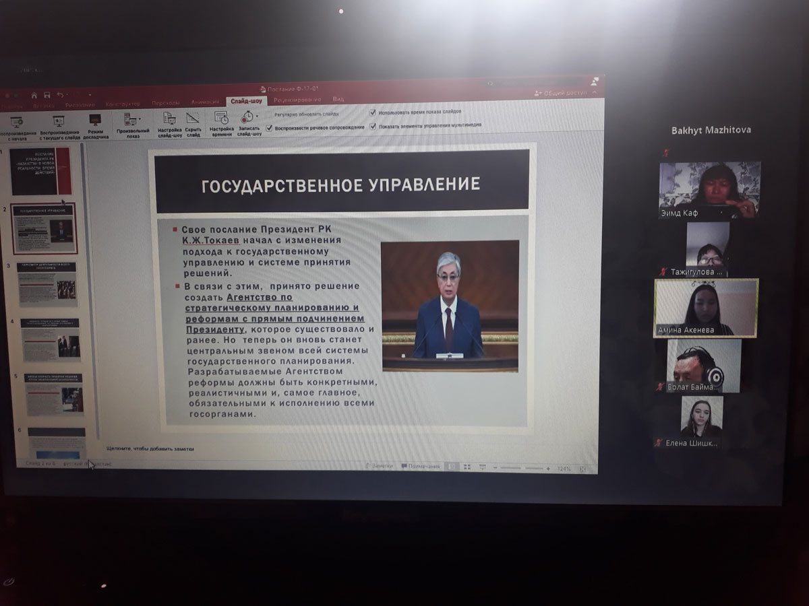Image resolution: width=809 pixels, height=606 pixels.
Task: Open Настройка времени rehearse timings
Action: (221, 121)
